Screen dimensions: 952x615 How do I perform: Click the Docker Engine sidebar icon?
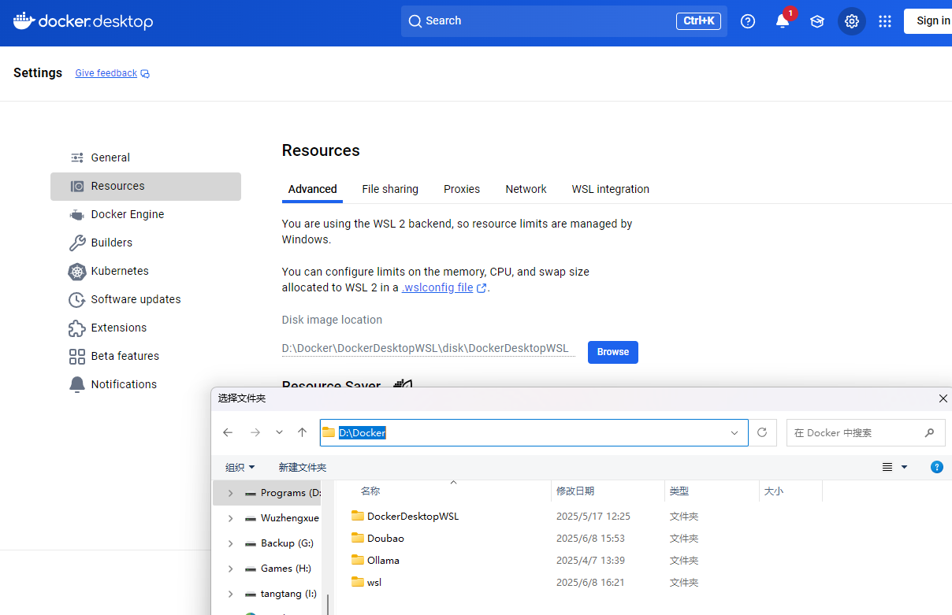[x=77, y=214]
